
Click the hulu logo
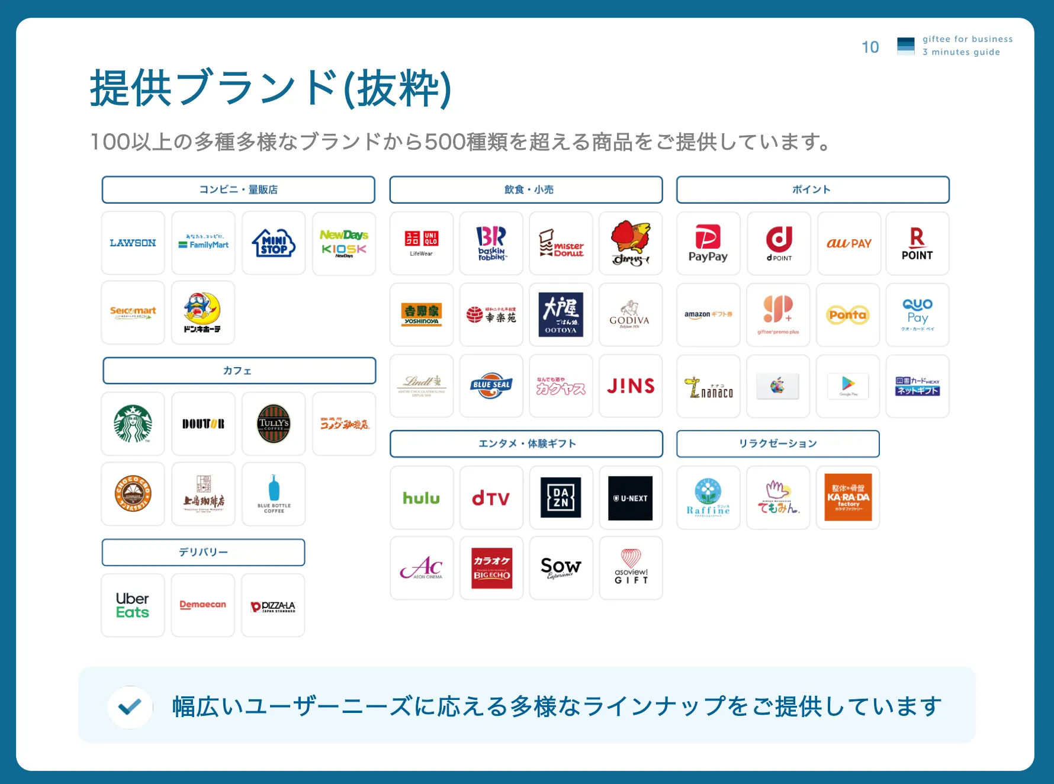tap(422, 498)
